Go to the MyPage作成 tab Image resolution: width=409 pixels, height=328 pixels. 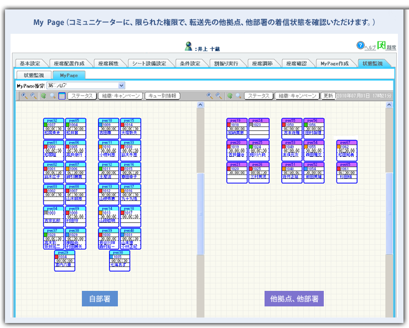click(x=334, y=64)
